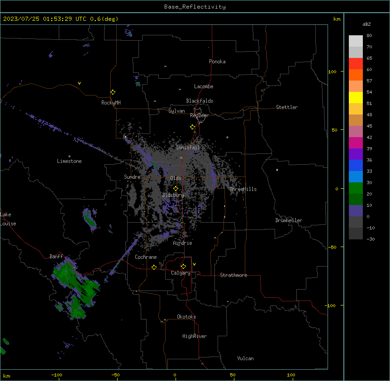Click the 10 dBZ purple color swatch
This screenshot has width=390, height=381.
pos(356,211)
